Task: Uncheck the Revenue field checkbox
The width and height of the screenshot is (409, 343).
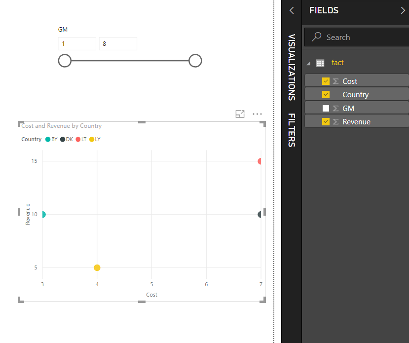Action: [x=326, y=121]
